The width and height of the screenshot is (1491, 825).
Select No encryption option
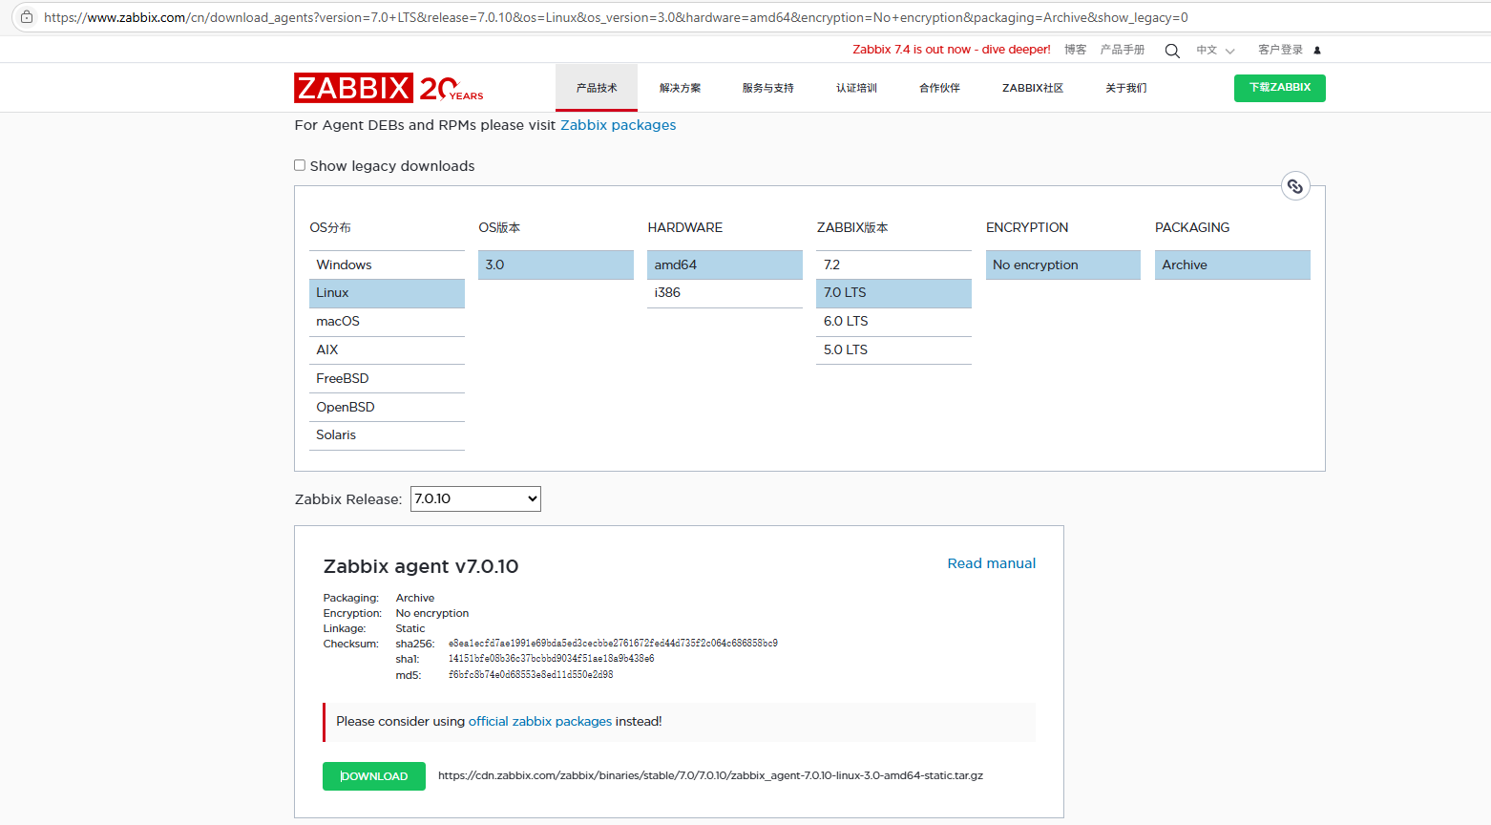click(x=1063, y=265)
